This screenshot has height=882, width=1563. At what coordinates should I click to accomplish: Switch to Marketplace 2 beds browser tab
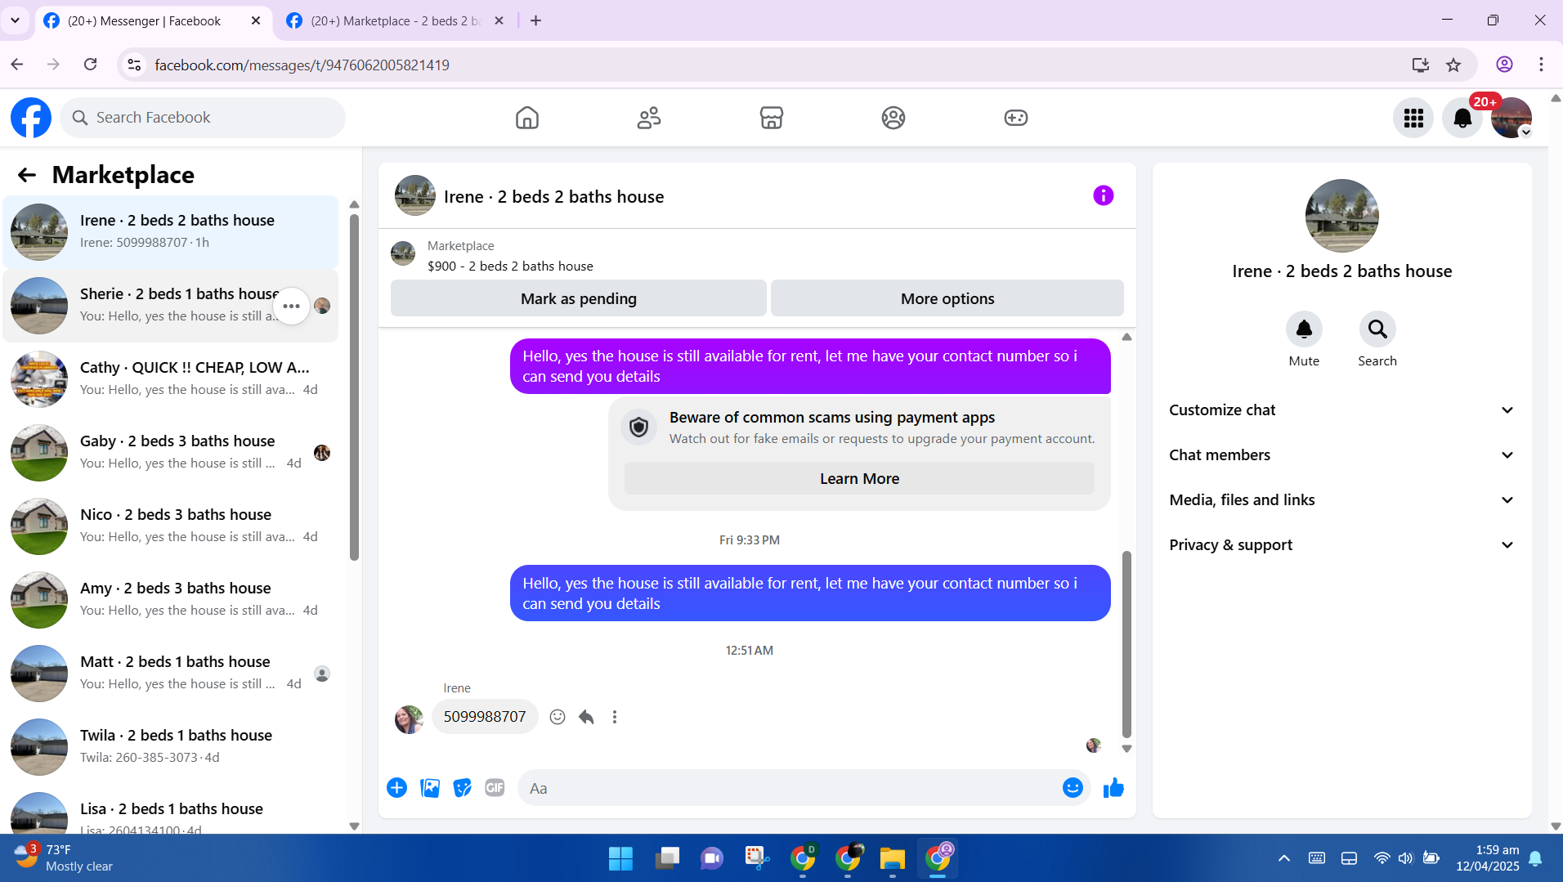pyautogui.click(x=396, y=21)
